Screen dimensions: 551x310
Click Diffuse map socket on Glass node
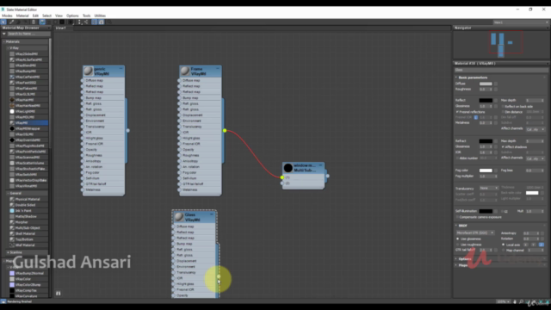(x=173, y=226)
